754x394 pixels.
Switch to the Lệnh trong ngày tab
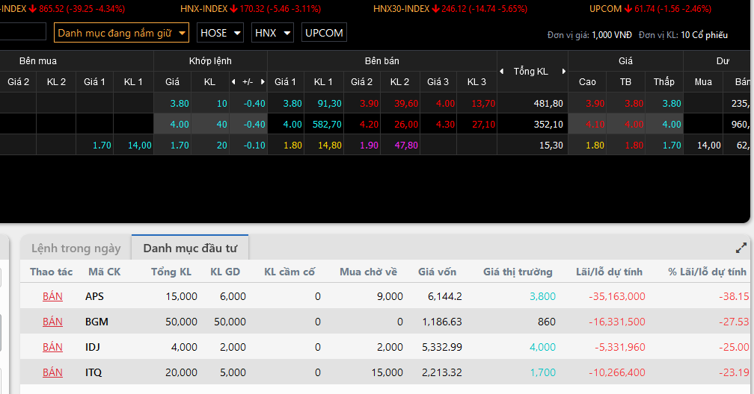click(x=76, y=248)
